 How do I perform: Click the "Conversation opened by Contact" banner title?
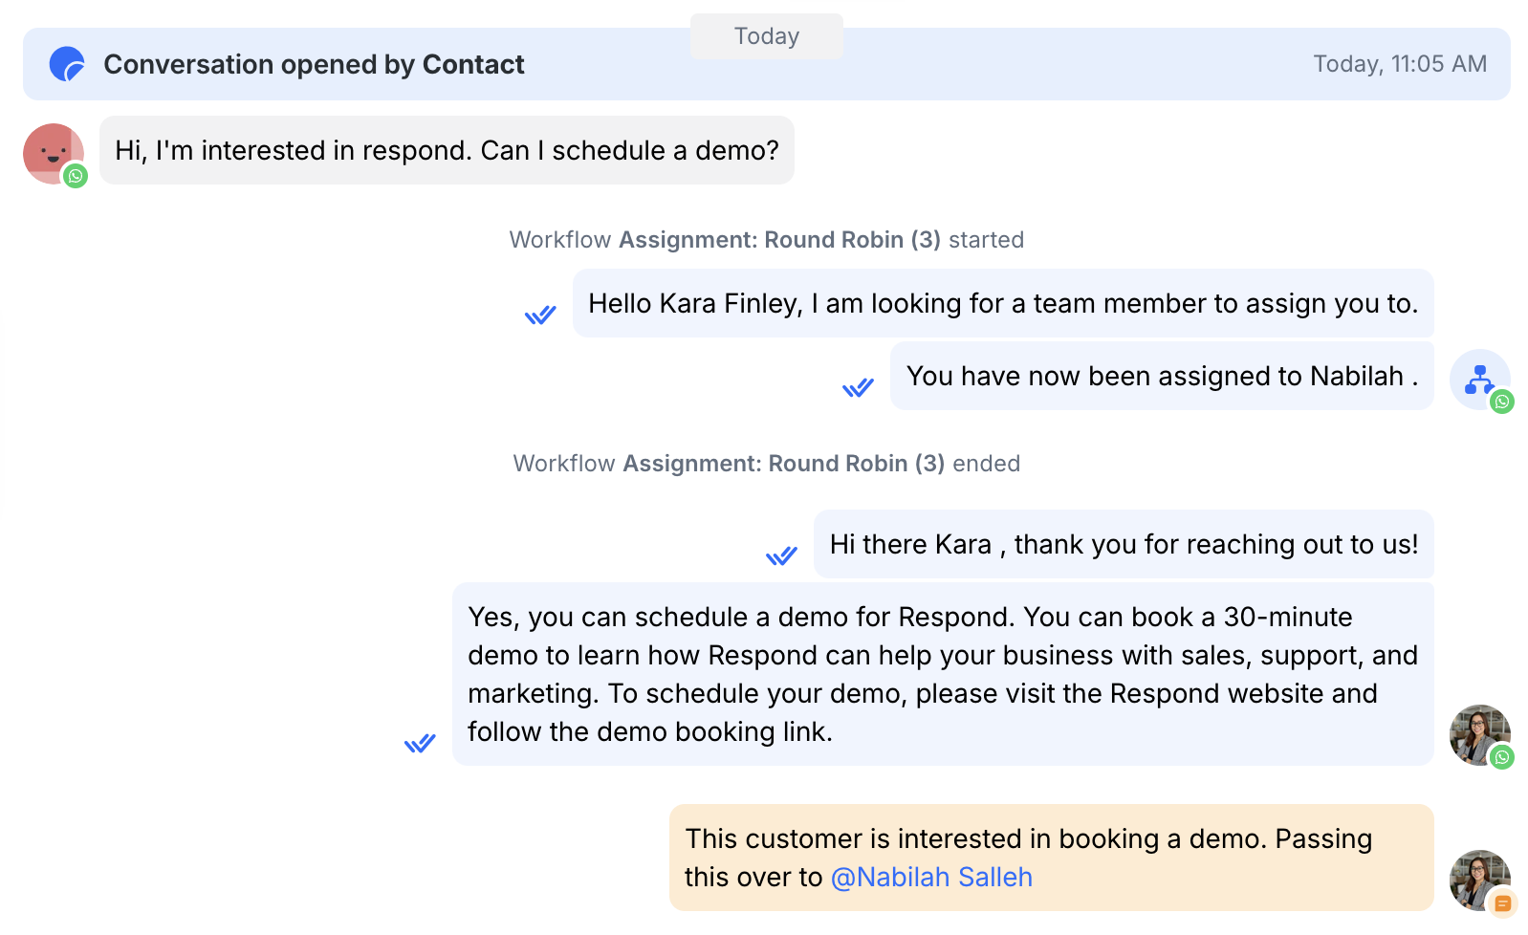(314, 64)
